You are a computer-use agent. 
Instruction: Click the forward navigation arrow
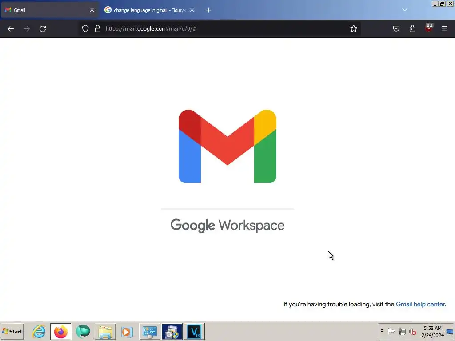[x=27, y=29]
